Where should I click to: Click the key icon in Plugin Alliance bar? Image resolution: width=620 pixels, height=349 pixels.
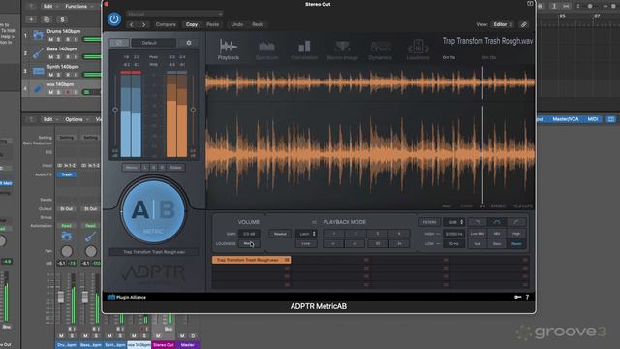click(x=518, y=298)
